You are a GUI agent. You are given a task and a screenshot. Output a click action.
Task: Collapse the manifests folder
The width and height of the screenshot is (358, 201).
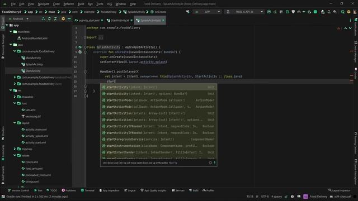11,32
